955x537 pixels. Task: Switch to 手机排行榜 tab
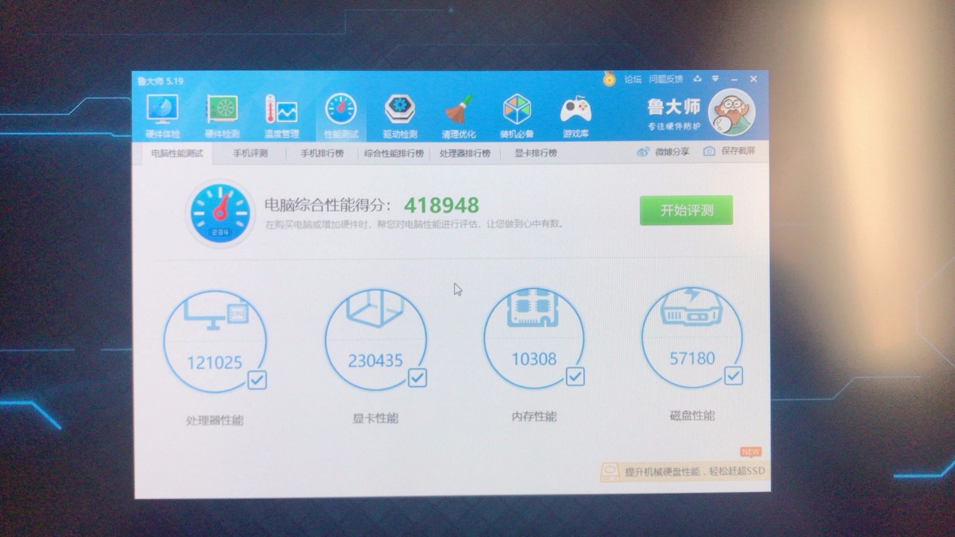coord(322,153)
